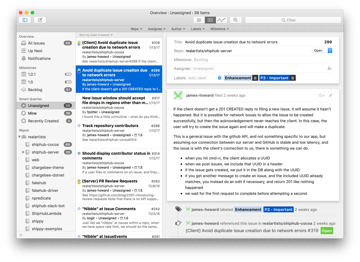Click the tag icon in the event timeline
This screenshot has height=262, width=360.
(178, 209)
